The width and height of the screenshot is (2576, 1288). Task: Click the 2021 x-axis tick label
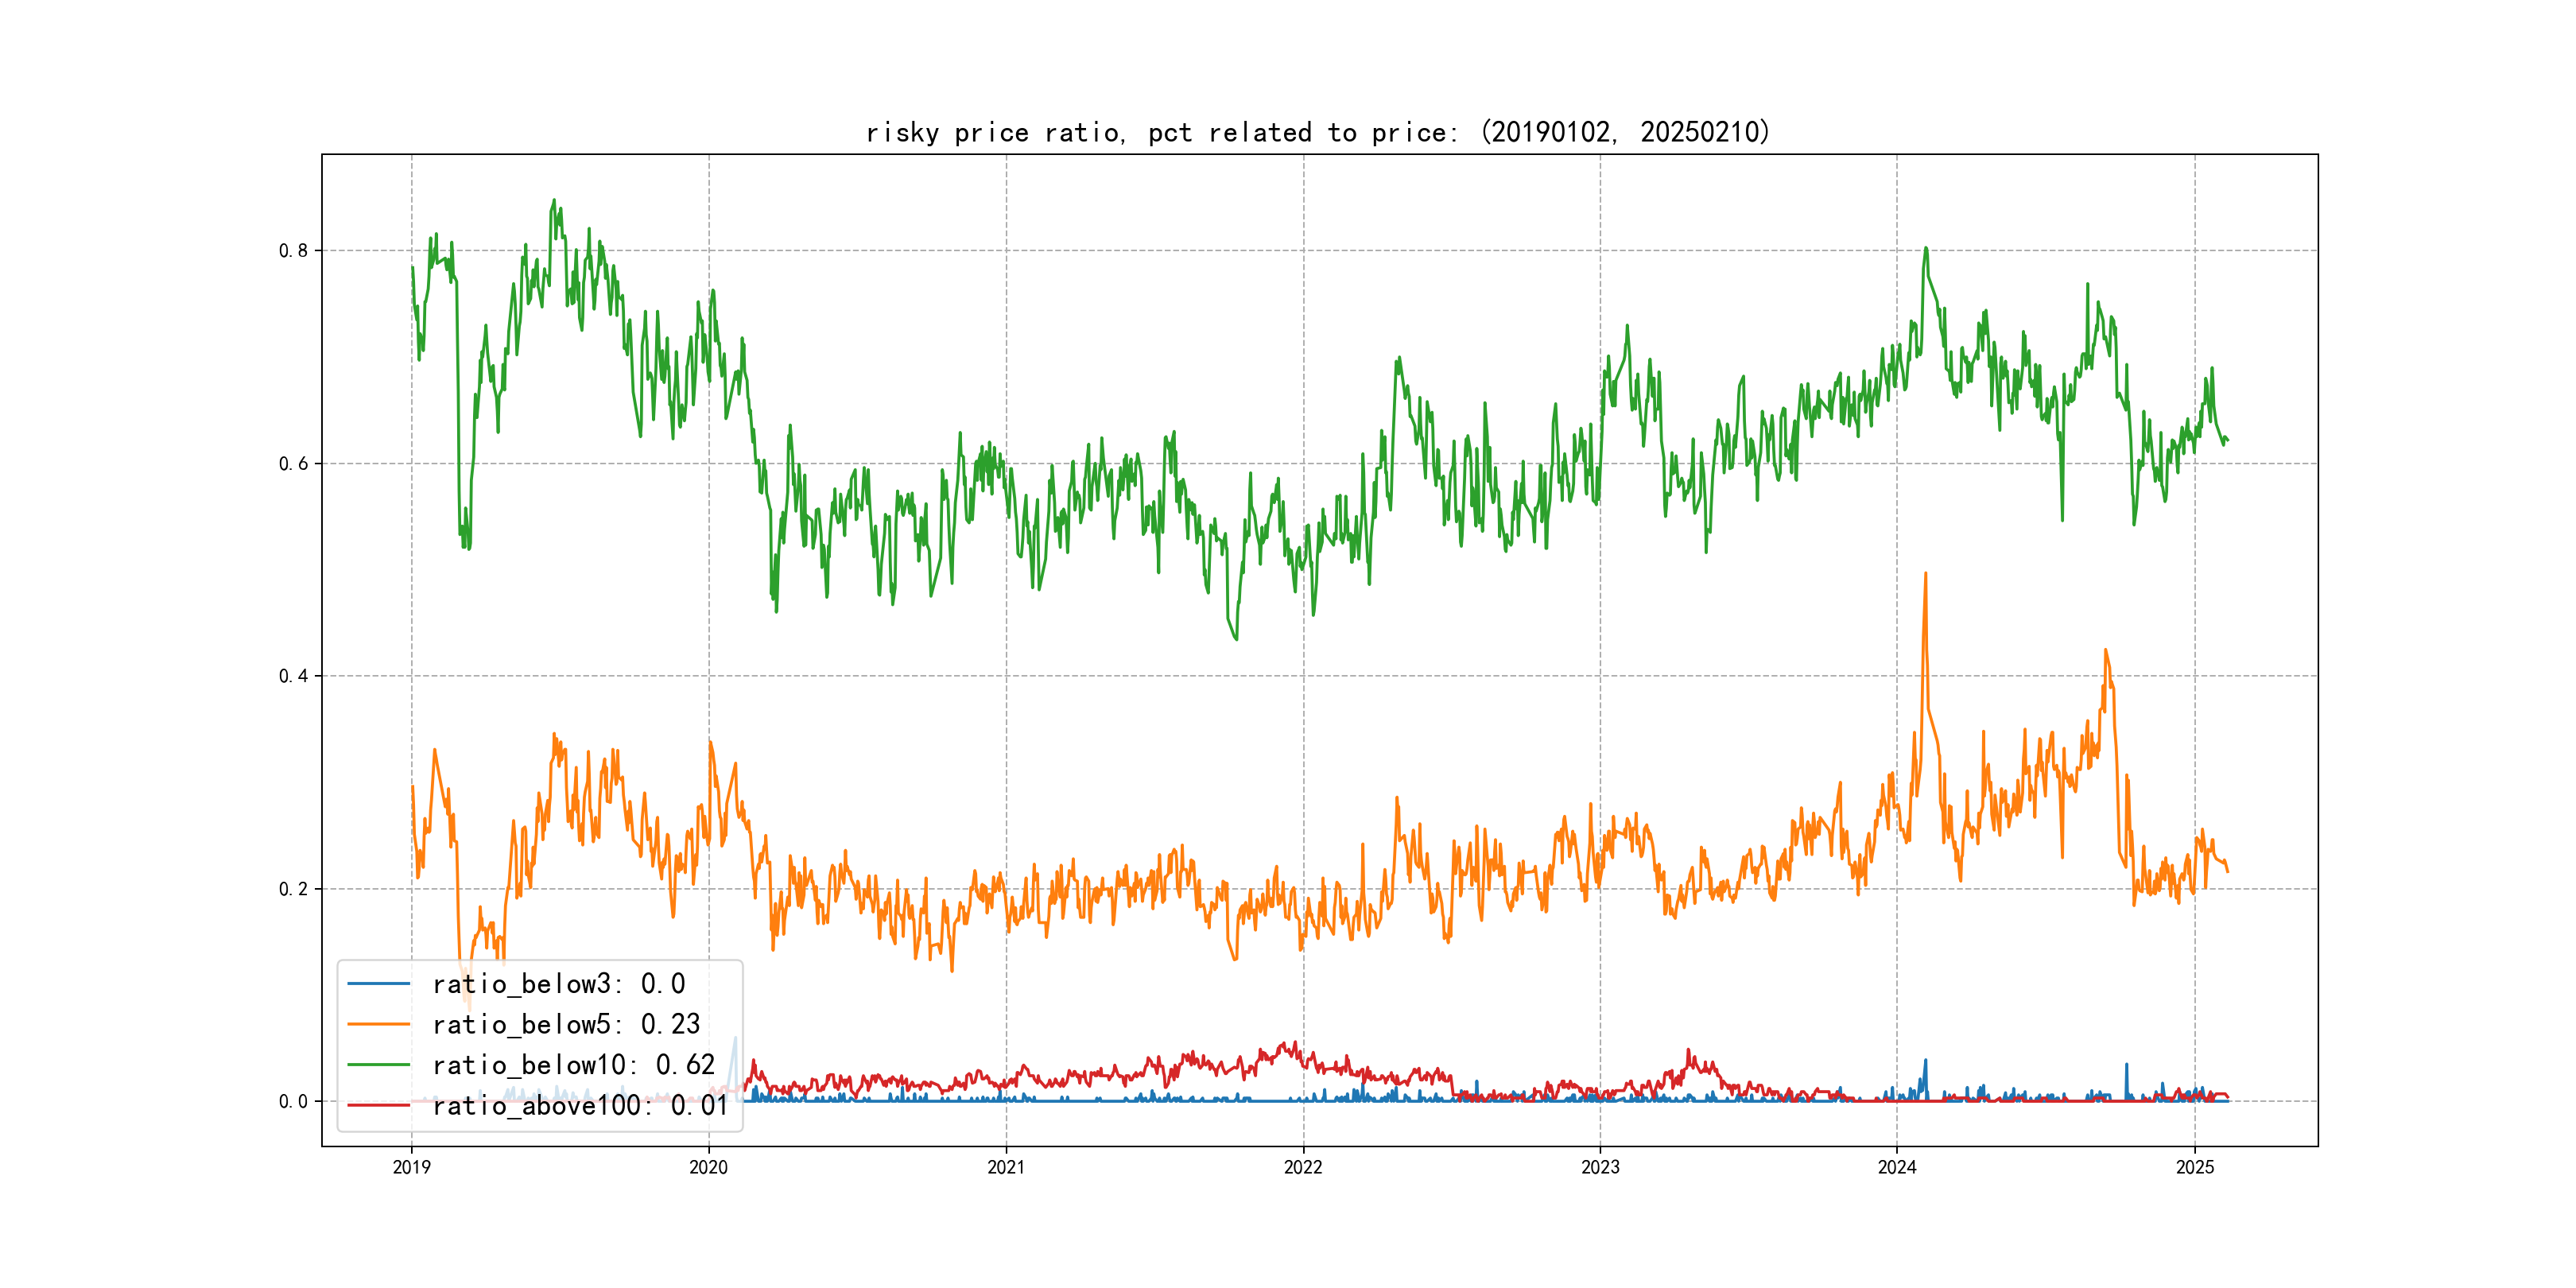point(1006,1167)
